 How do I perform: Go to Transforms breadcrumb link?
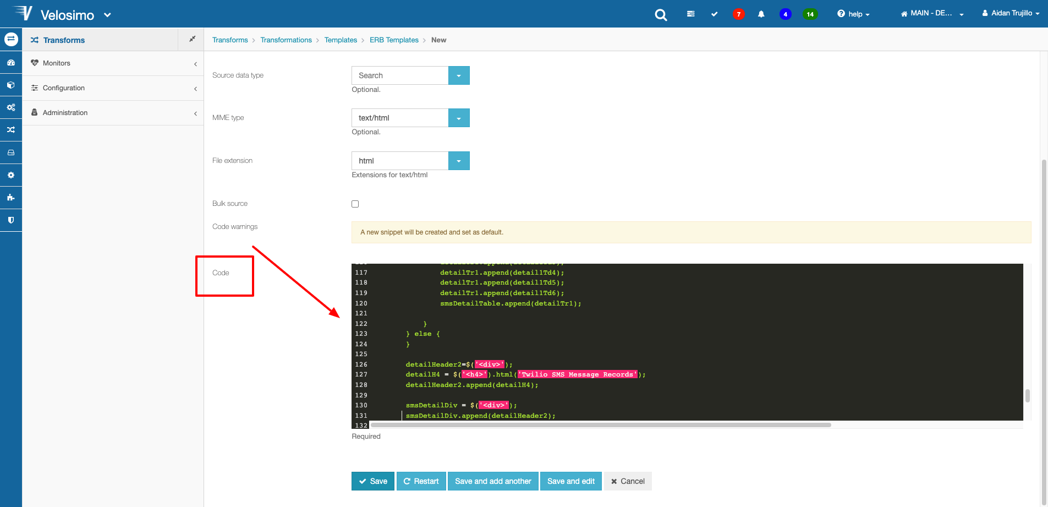[230, 40]
